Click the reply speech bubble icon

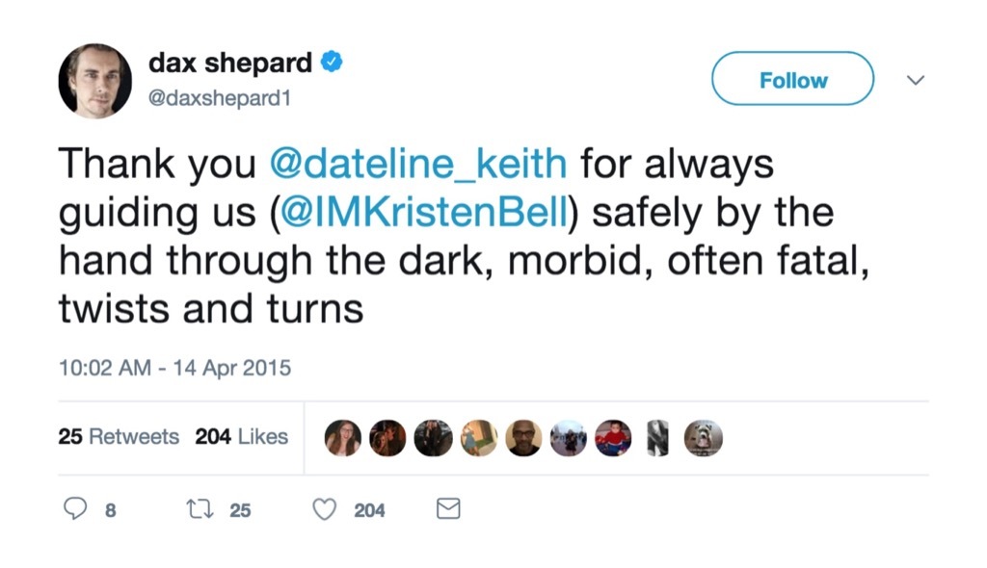click(76, 509)
